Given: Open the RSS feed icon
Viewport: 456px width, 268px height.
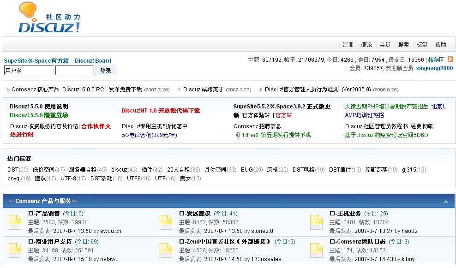Looking at the screenshot, I should [450, 60].
